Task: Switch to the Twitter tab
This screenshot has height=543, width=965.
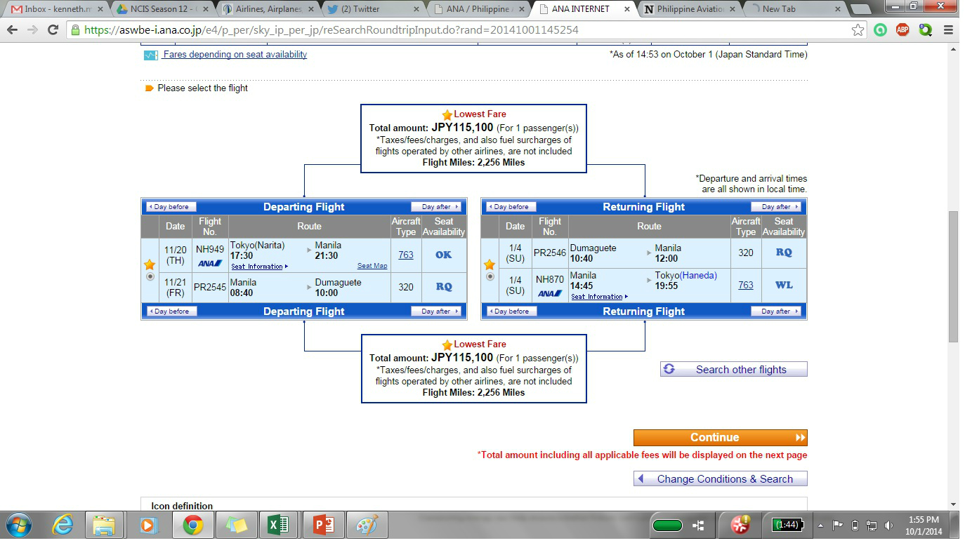Action: pyautogui.click(x=372, y=9)
